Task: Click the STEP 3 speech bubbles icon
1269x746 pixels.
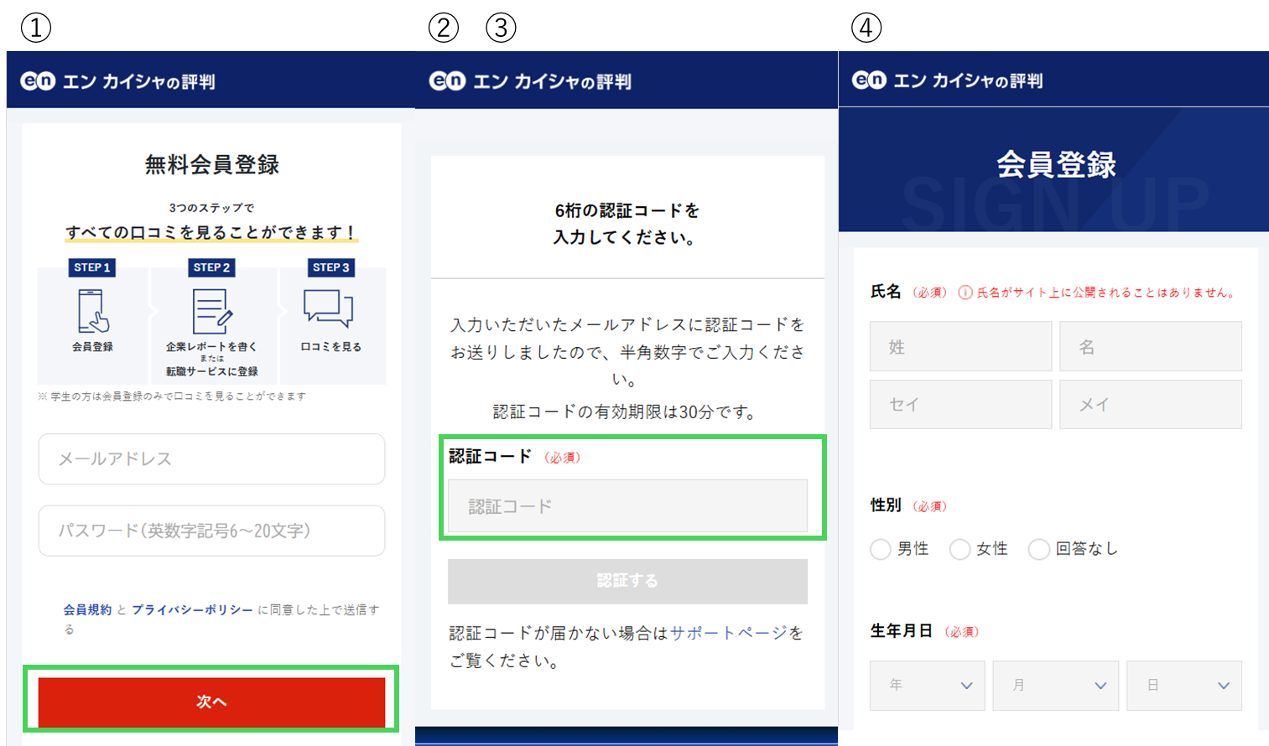Action: point(329,308)
